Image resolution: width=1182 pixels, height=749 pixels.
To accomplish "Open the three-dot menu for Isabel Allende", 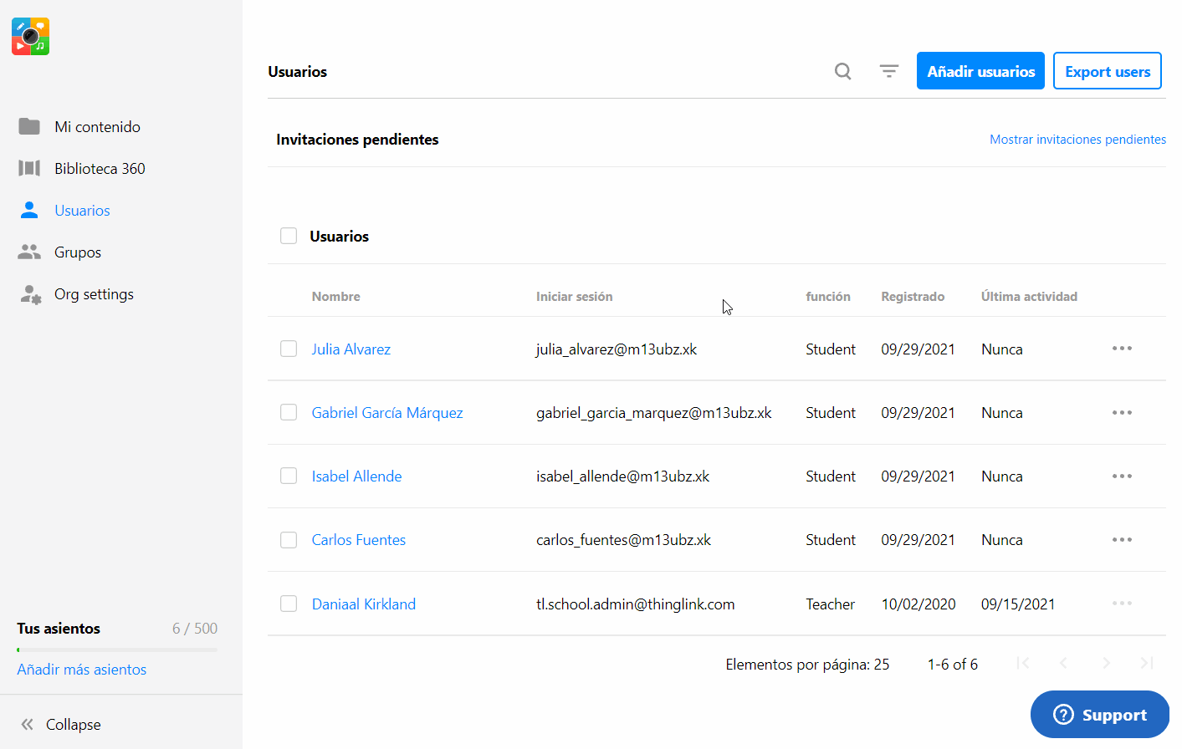I will (1122, 476).
